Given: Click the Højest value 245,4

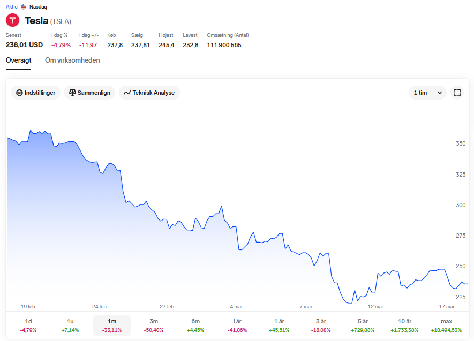Looking at the screenshot, I should point(167,45).
